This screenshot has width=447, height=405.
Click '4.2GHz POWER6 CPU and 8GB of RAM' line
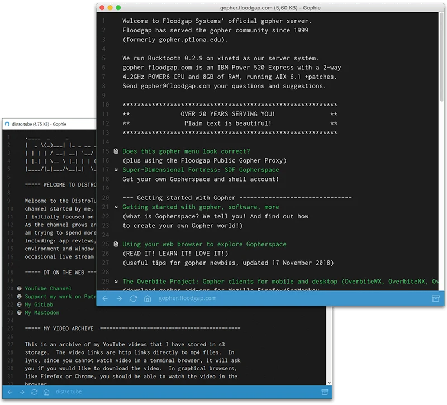click(230, 77)
